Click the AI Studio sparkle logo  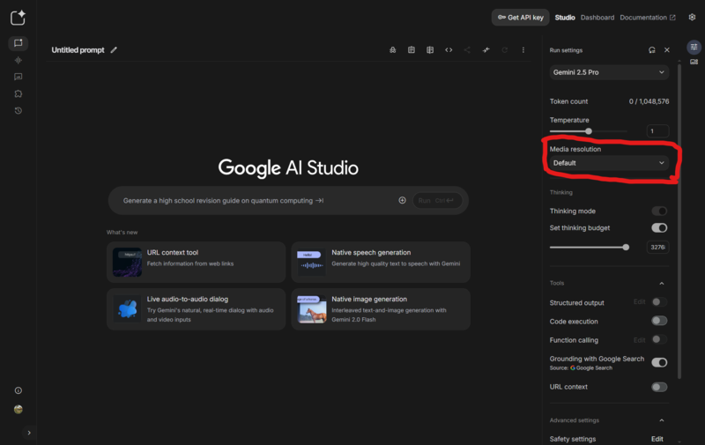click(18, 18)
